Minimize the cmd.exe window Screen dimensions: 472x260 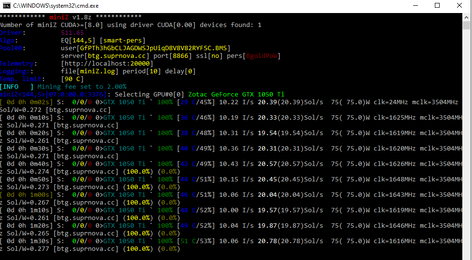coord(416,6)
